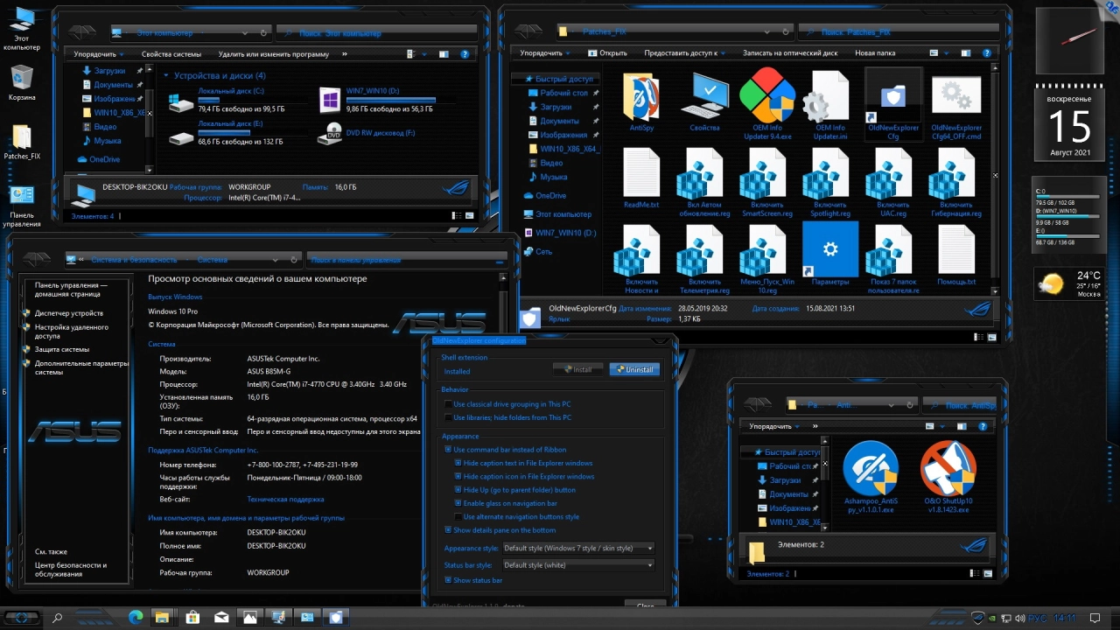The height and width of the screenshot is (630, 1120).
Task: Show more toolbar commands in Этот компьютер window
Action: [344, 54]
